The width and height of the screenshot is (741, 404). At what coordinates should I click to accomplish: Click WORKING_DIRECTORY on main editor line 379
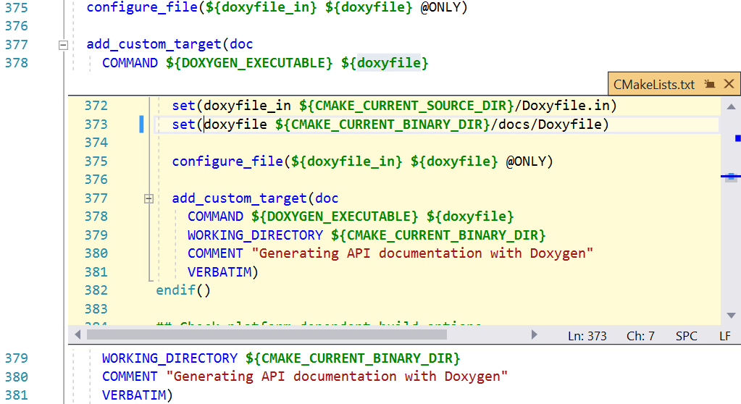click(x=169, y=358)
